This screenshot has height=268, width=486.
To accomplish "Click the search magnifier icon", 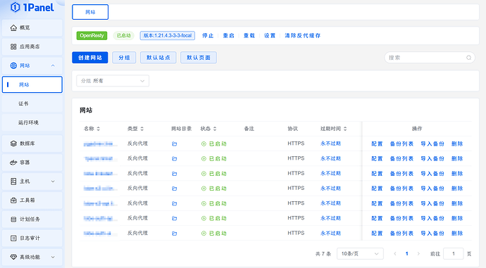I will pyautogui.click(x=468, y=58).
